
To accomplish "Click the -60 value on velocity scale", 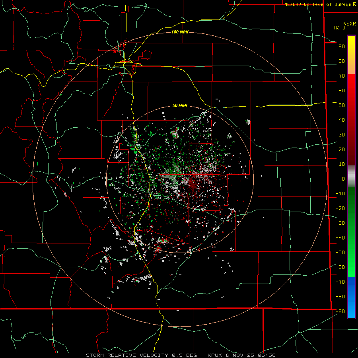I will [x=340, y=267].
